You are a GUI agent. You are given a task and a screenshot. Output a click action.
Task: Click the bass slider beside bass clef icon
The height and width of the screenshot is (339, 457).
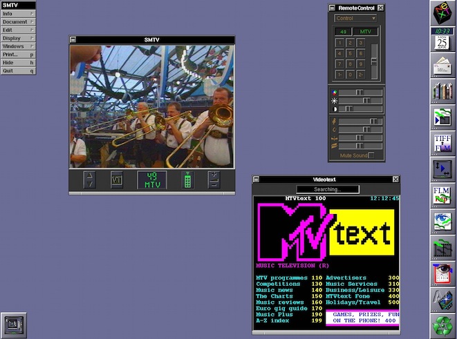360,129
